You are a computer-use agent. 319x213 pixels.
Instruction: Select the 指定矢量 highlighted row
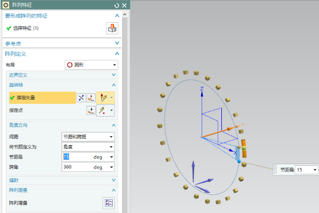coord(42,97)
